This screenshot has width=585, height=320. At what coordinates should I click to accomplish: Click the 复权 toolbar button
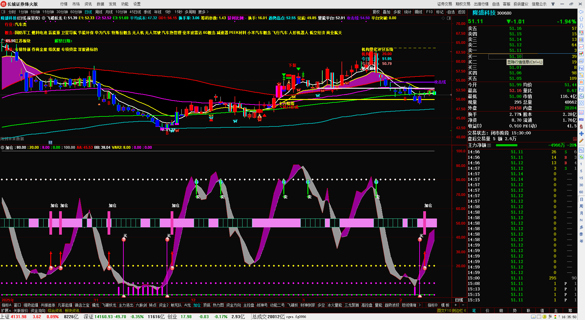tap(376, 12)
